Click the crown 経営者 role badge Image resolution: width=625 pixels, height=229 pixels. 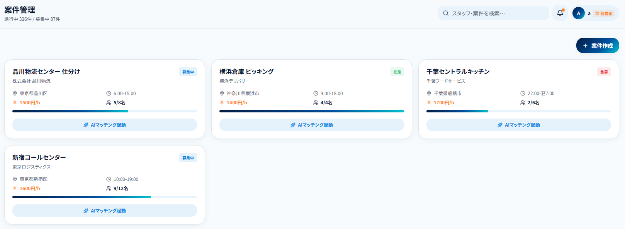(603, 13)
